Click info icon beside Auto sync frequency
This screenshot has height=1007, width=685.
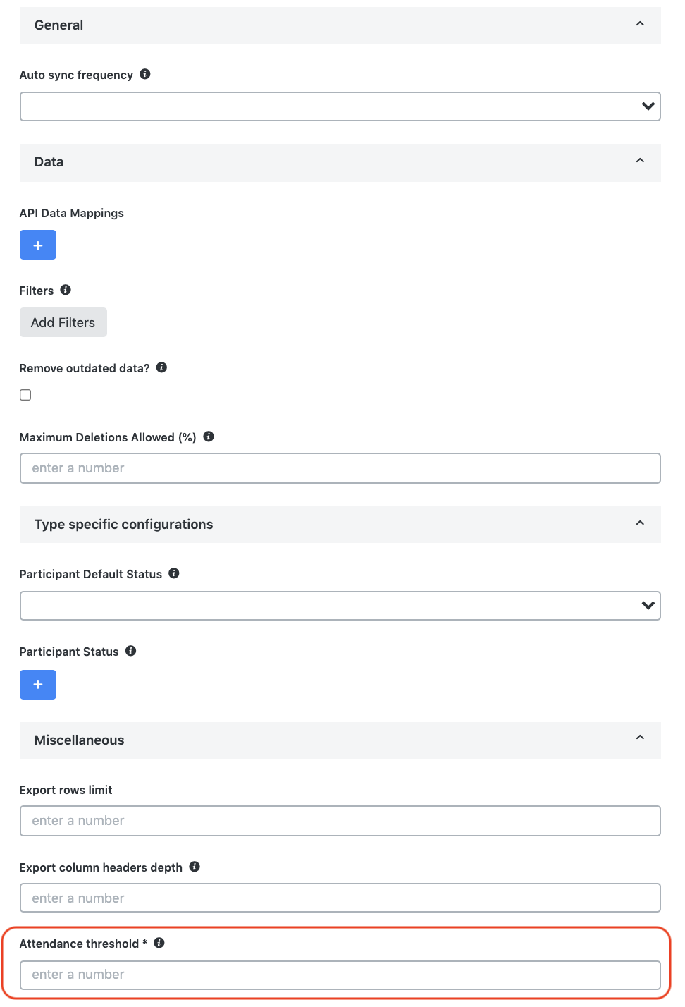pyautogui.click(x=145, y=74)
